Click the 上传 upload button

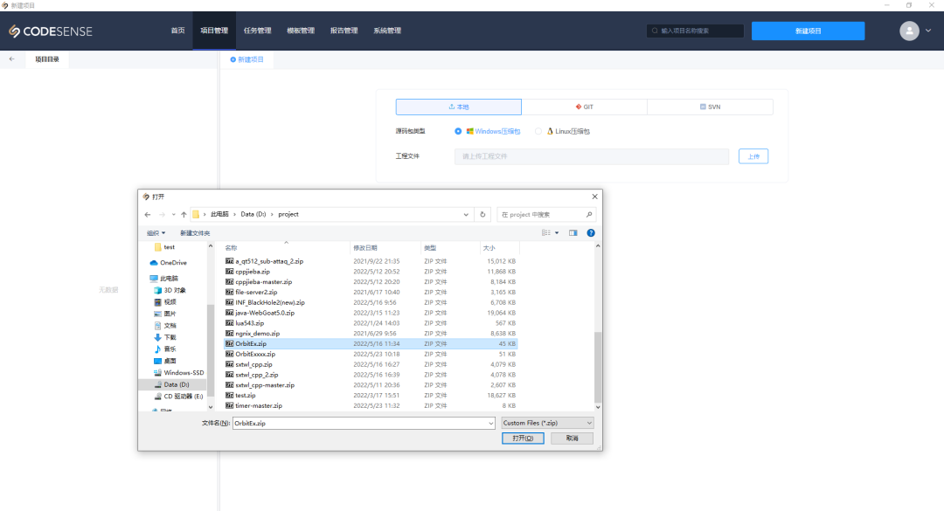(753, 156)
